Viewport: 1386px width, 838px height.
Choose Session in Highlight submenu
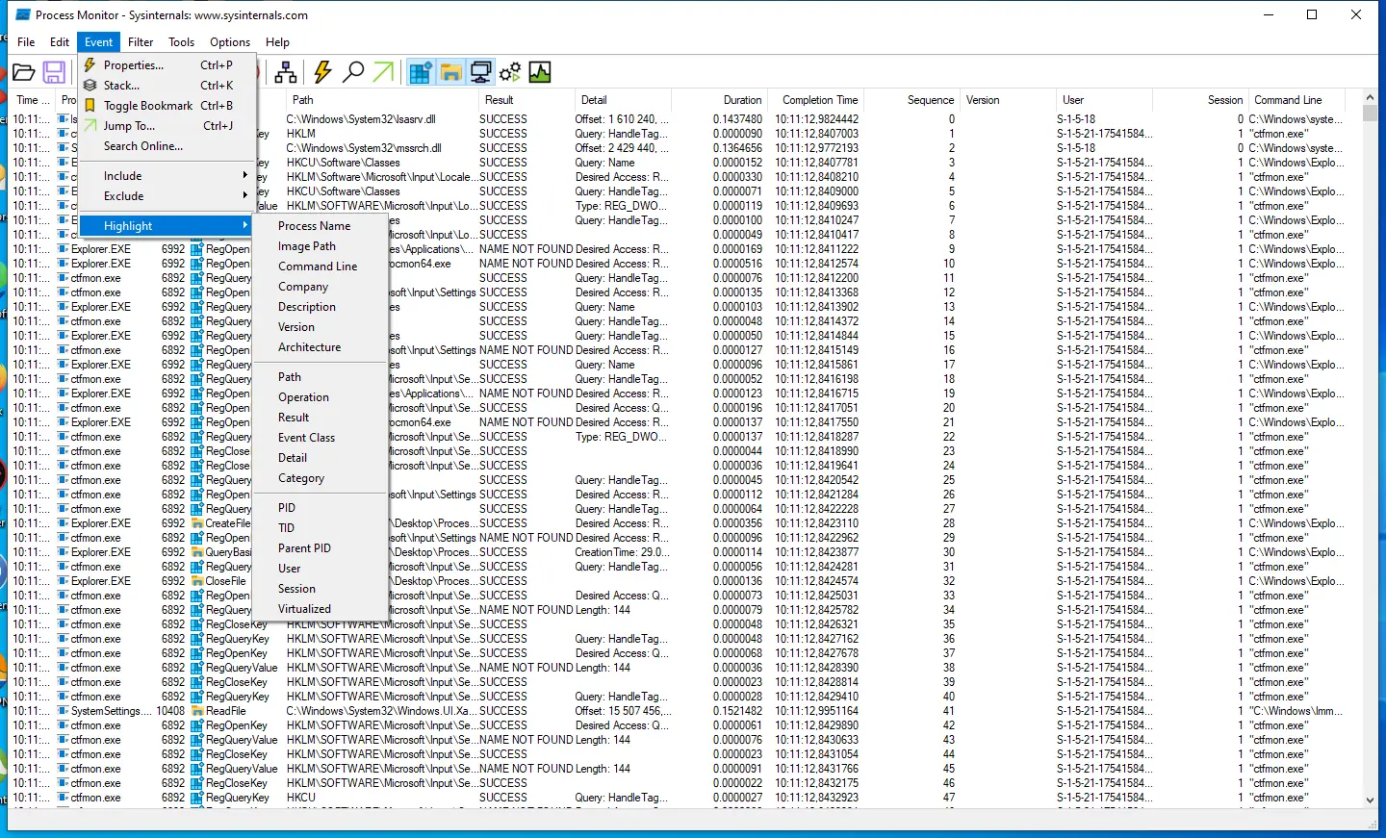[321, 589]
